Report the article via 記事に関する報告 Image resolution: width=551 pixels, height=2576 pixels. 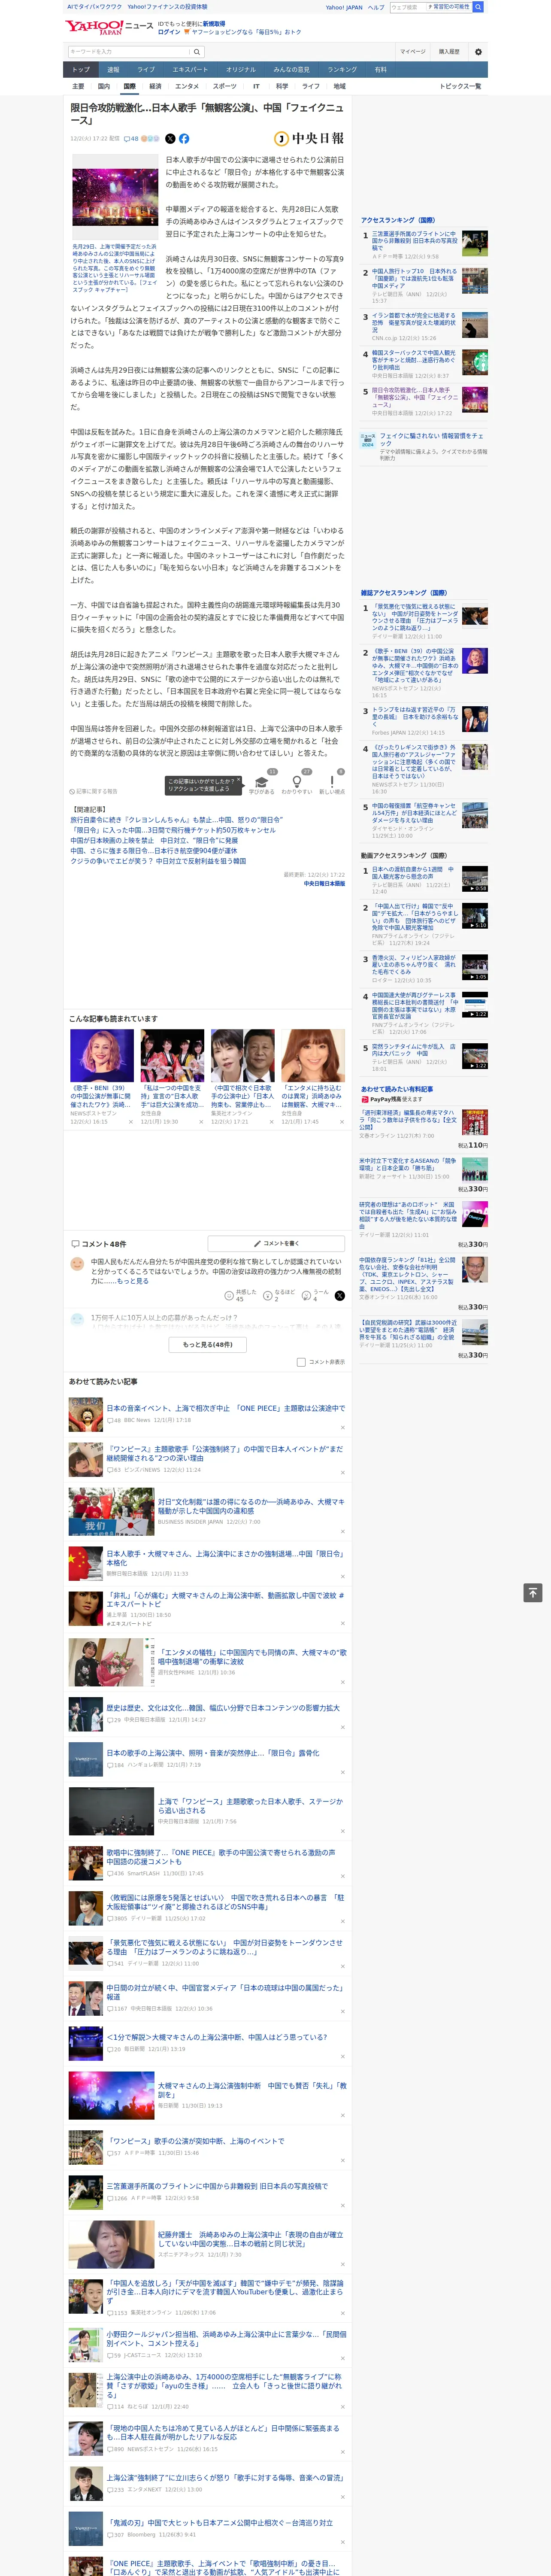(94, 791)
